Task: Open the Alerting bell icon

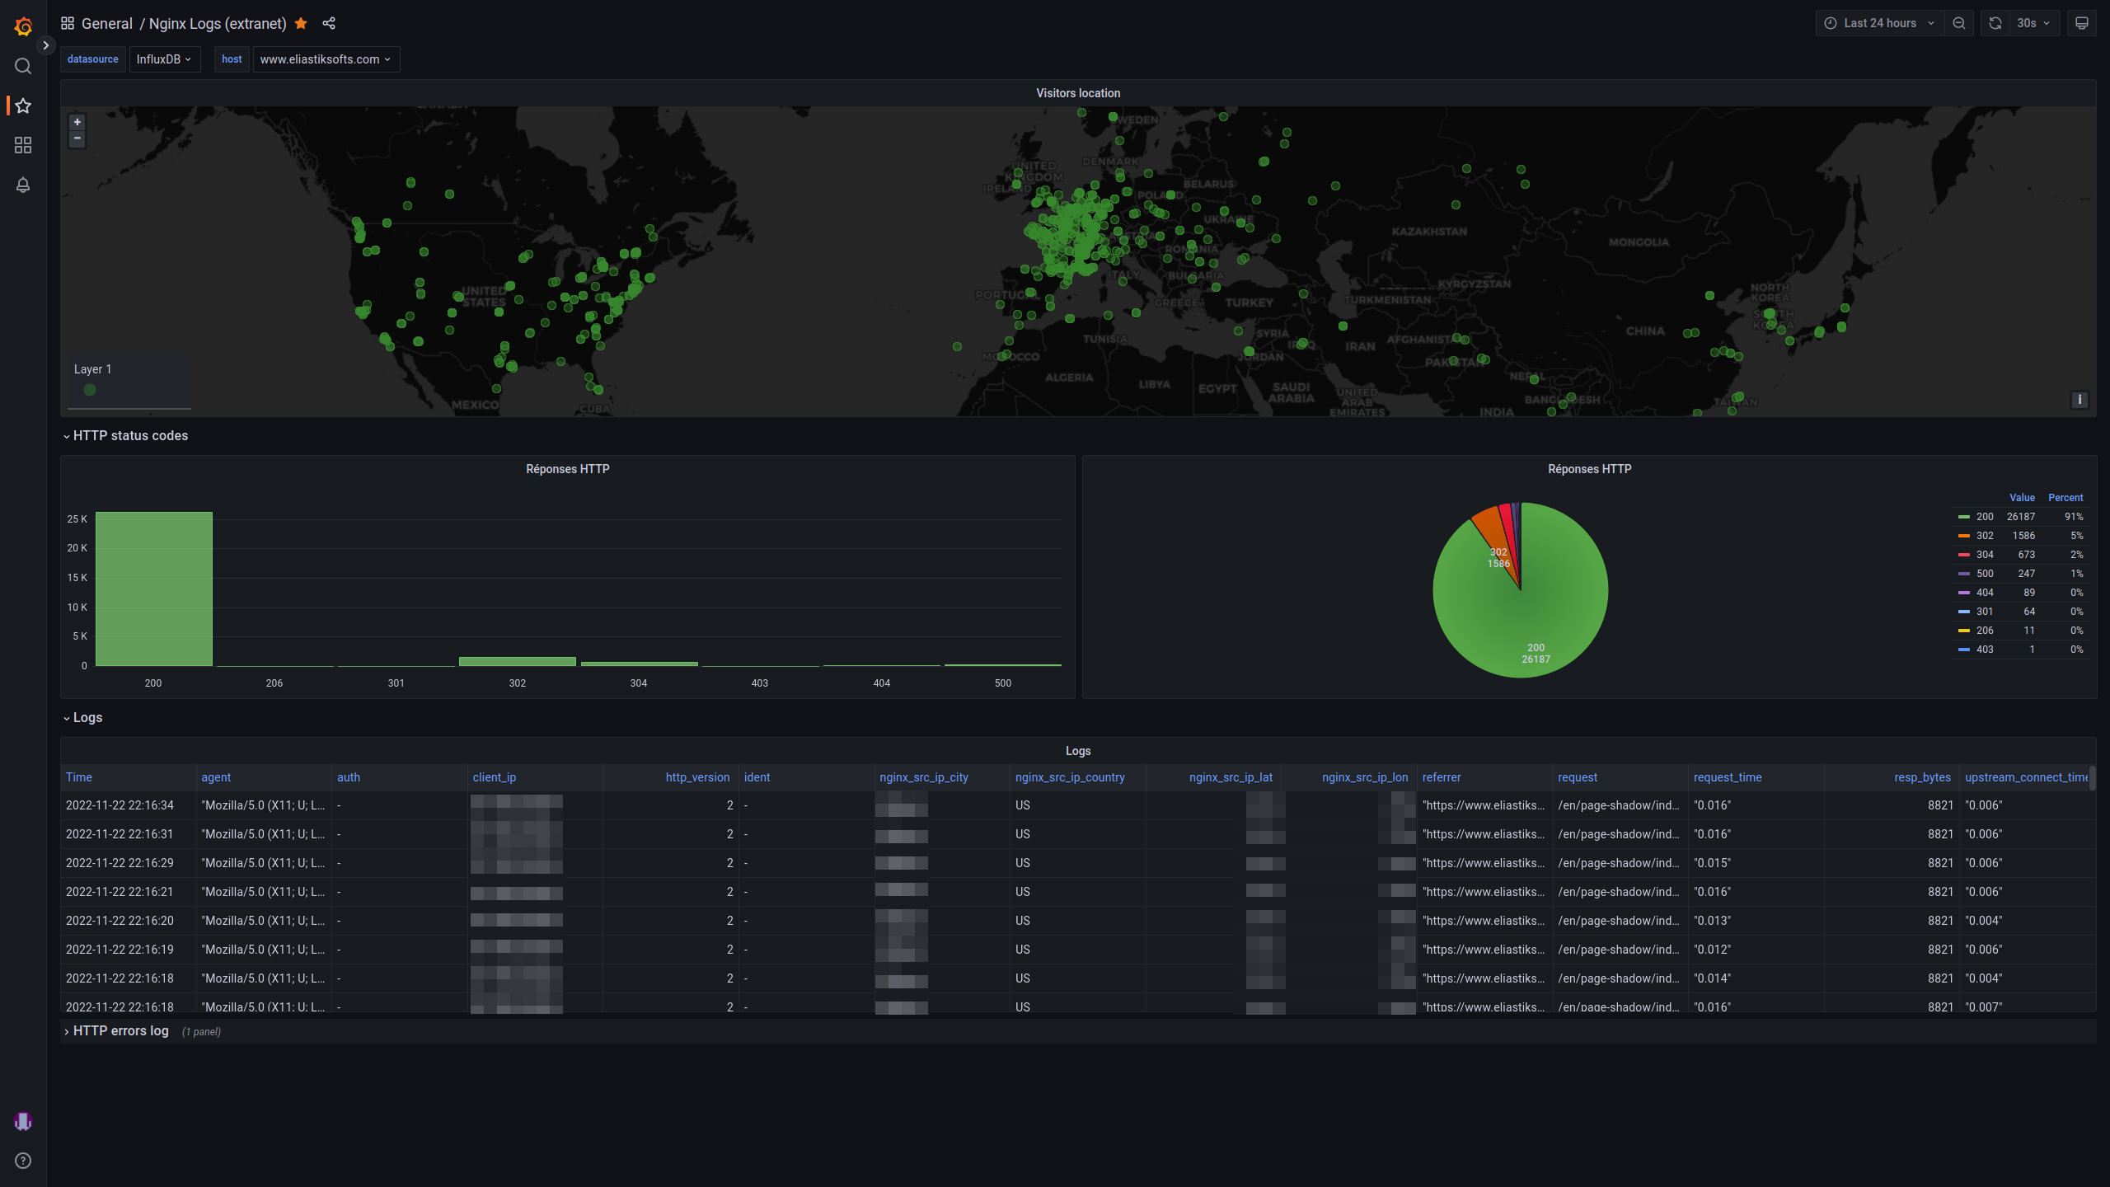Action: click(23, 185)
